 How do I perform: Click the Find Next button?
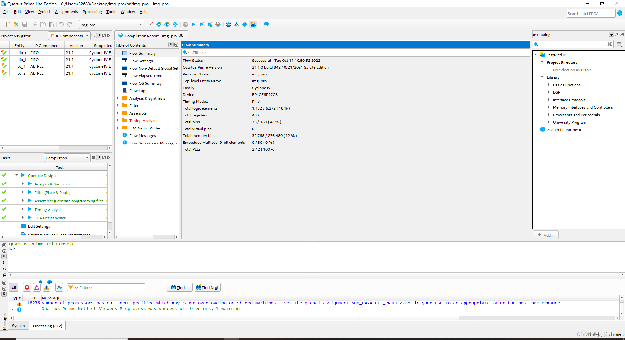coord(207,287)
